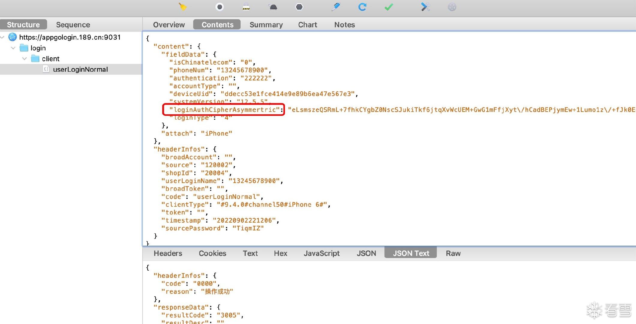Switch to the Sequence view
This screenshot has width=636, height=324.
click(73, 25)
